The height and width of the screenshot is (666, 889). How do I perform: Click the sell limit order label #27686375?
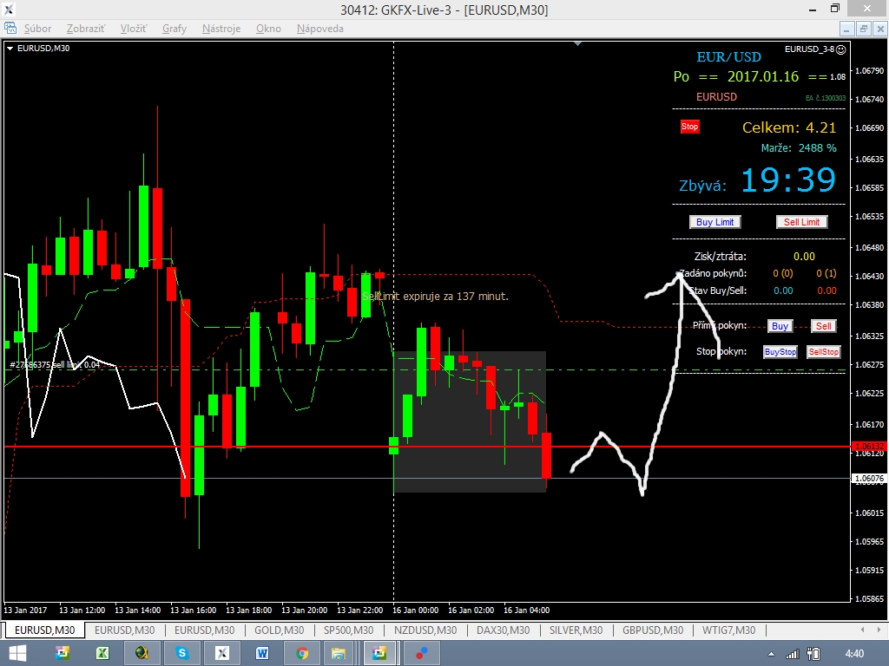(55, 365)
